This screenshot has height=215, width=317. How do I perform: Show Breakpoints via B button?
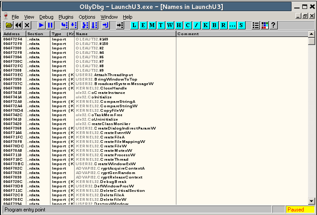coord(214,25)
